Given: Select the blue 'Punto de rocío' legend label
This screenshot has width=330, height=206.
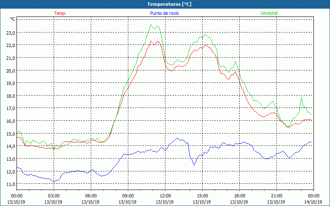Looking at the screenshot, I should 165,13.
